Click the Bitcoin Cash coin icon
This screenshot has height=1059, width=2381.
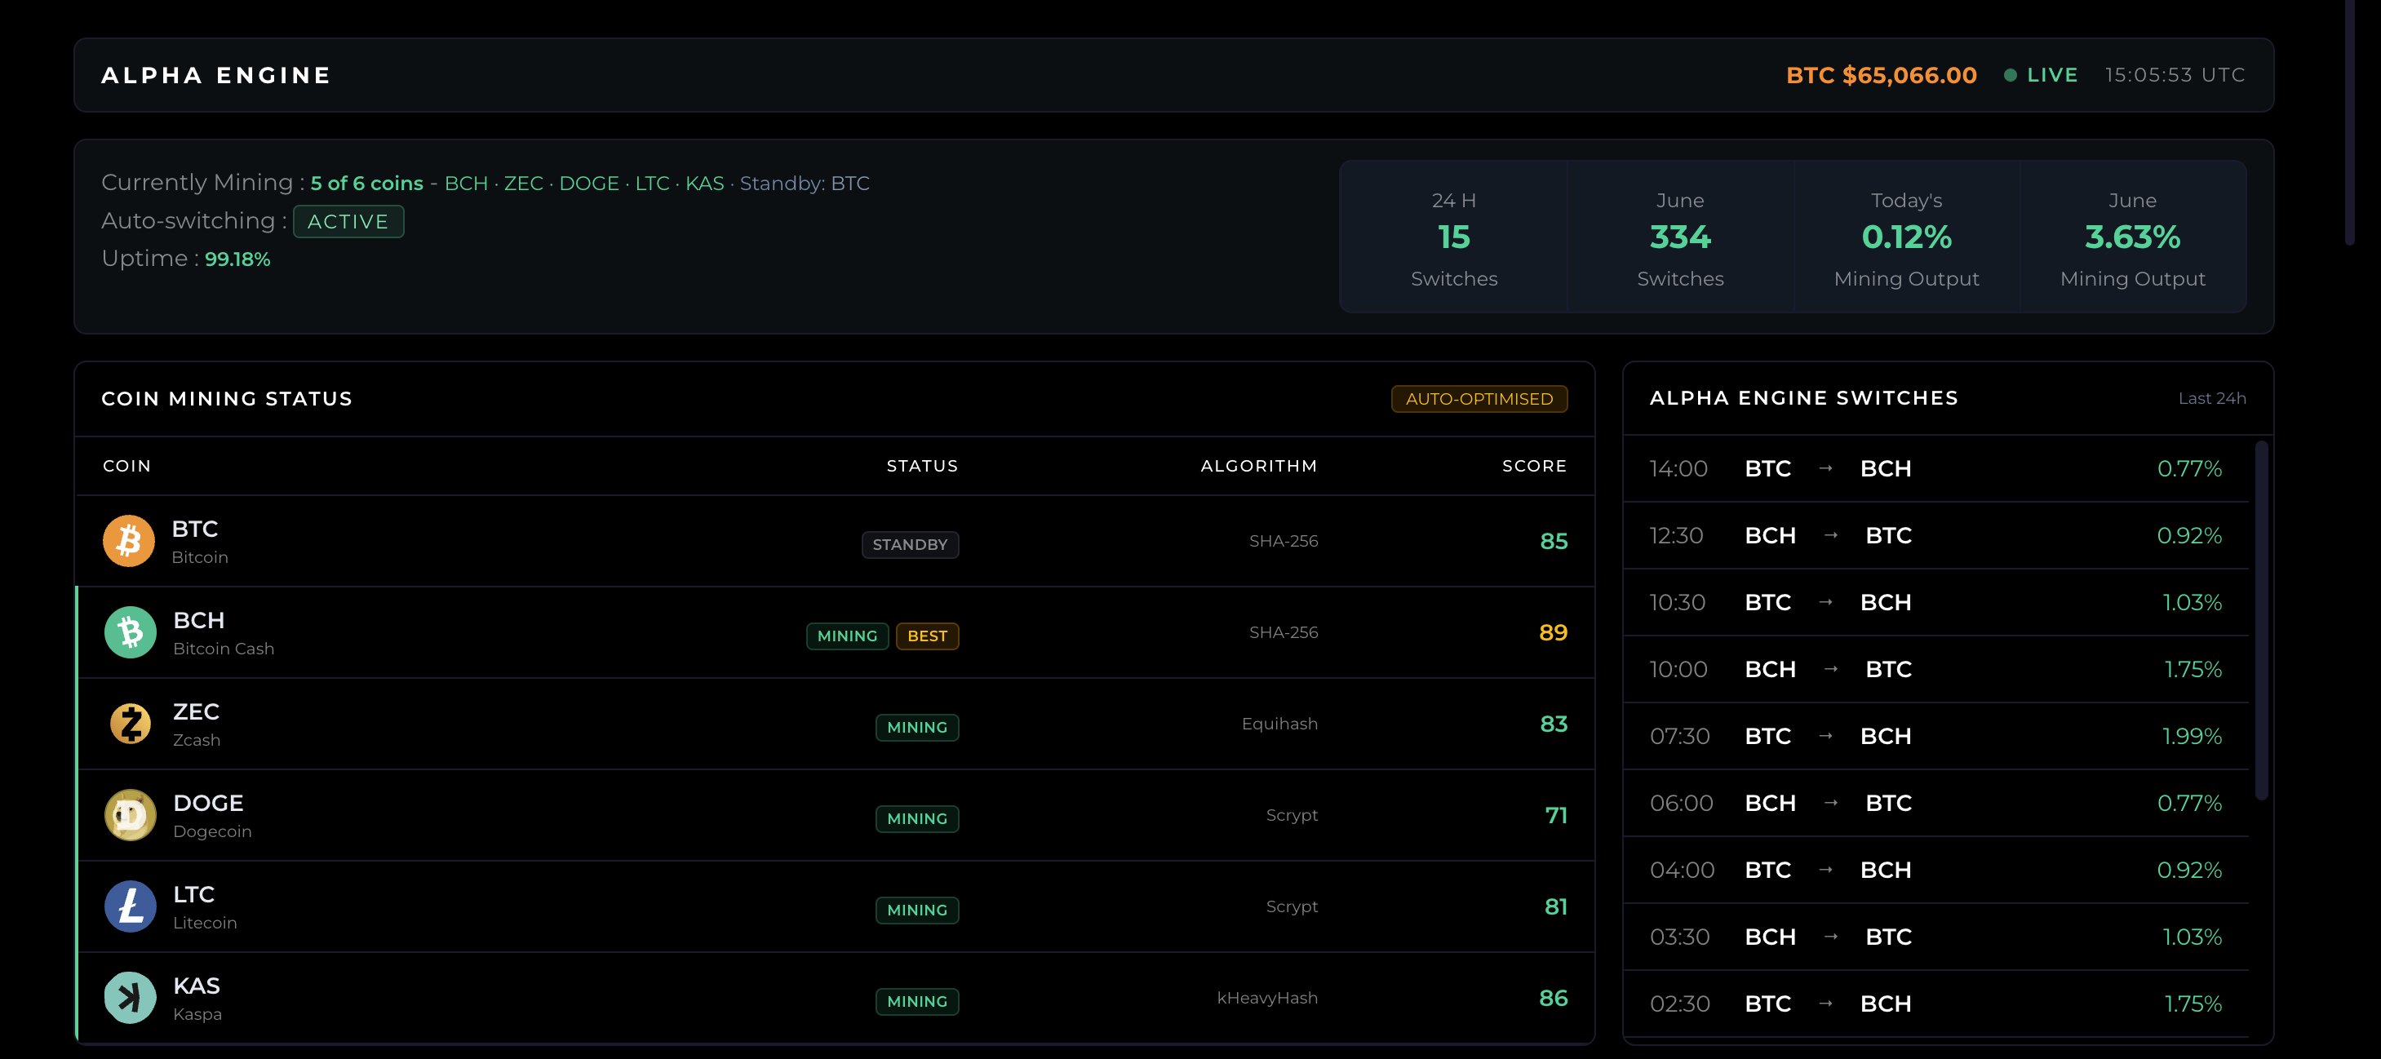coord(131,632)
